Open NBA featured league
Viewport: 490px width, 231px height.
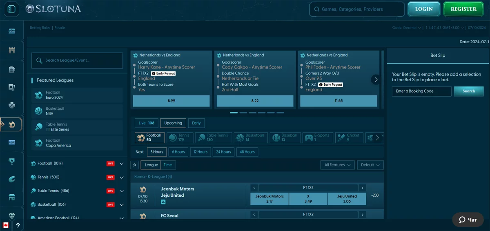77,111
